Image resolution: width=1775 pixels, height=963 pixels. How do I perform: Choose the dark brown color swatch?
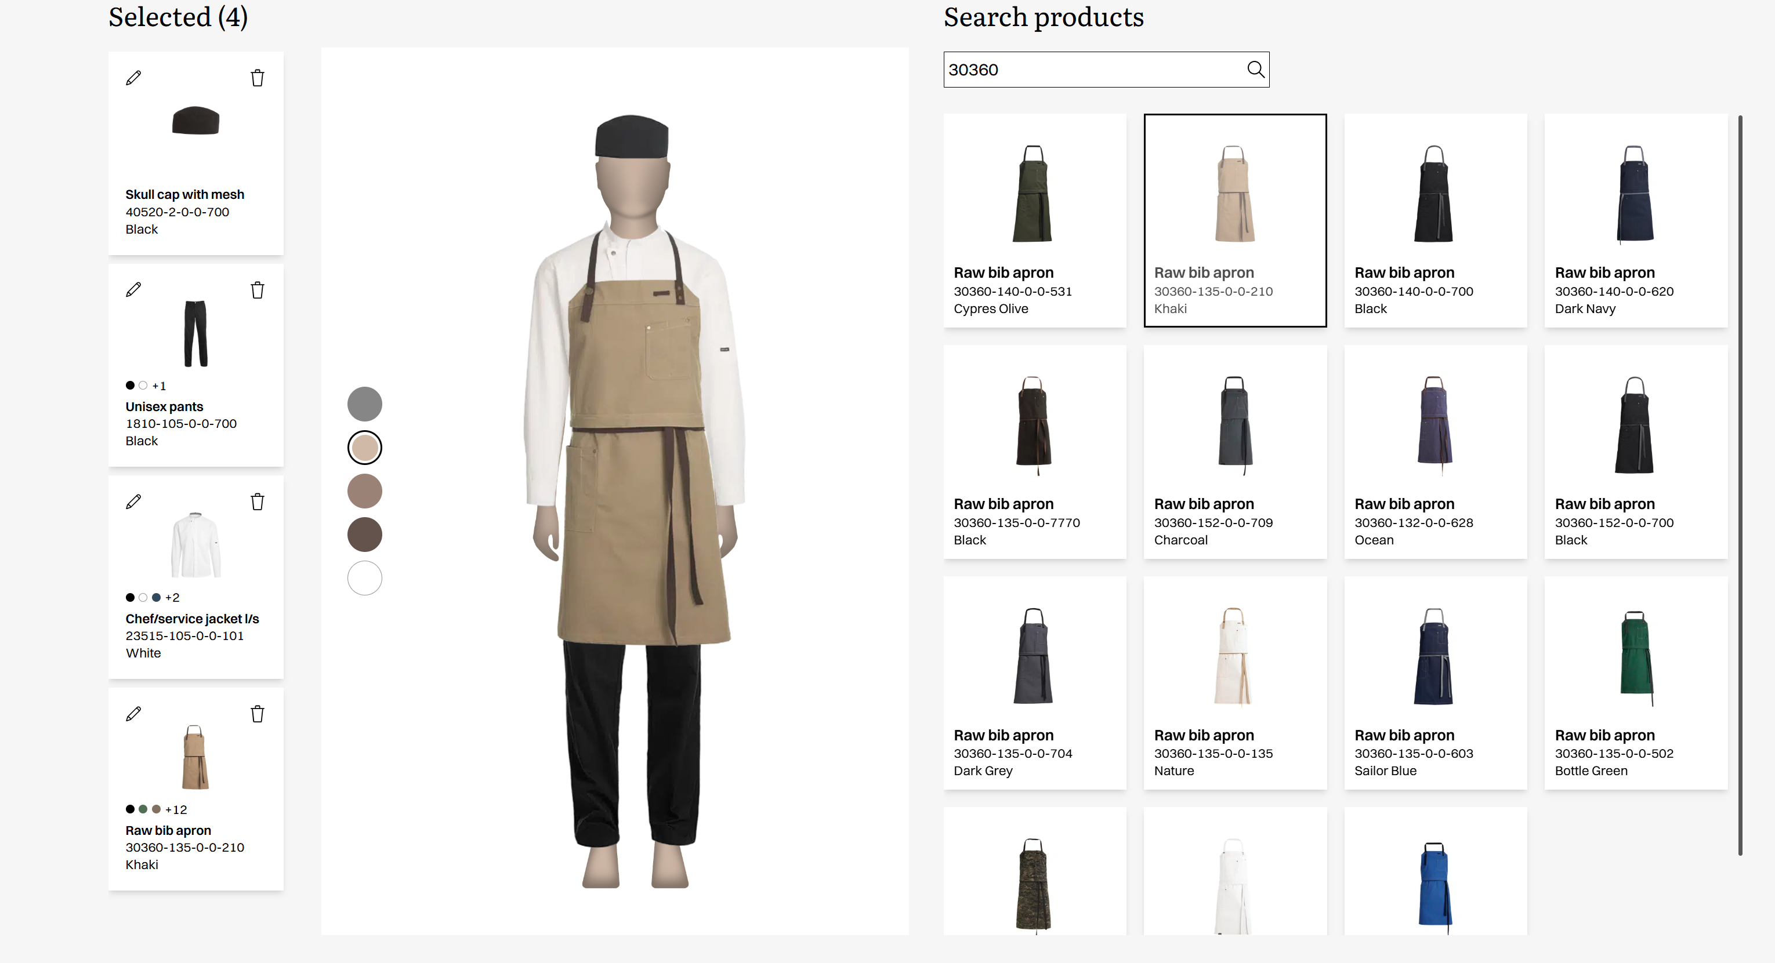(364, 535)
